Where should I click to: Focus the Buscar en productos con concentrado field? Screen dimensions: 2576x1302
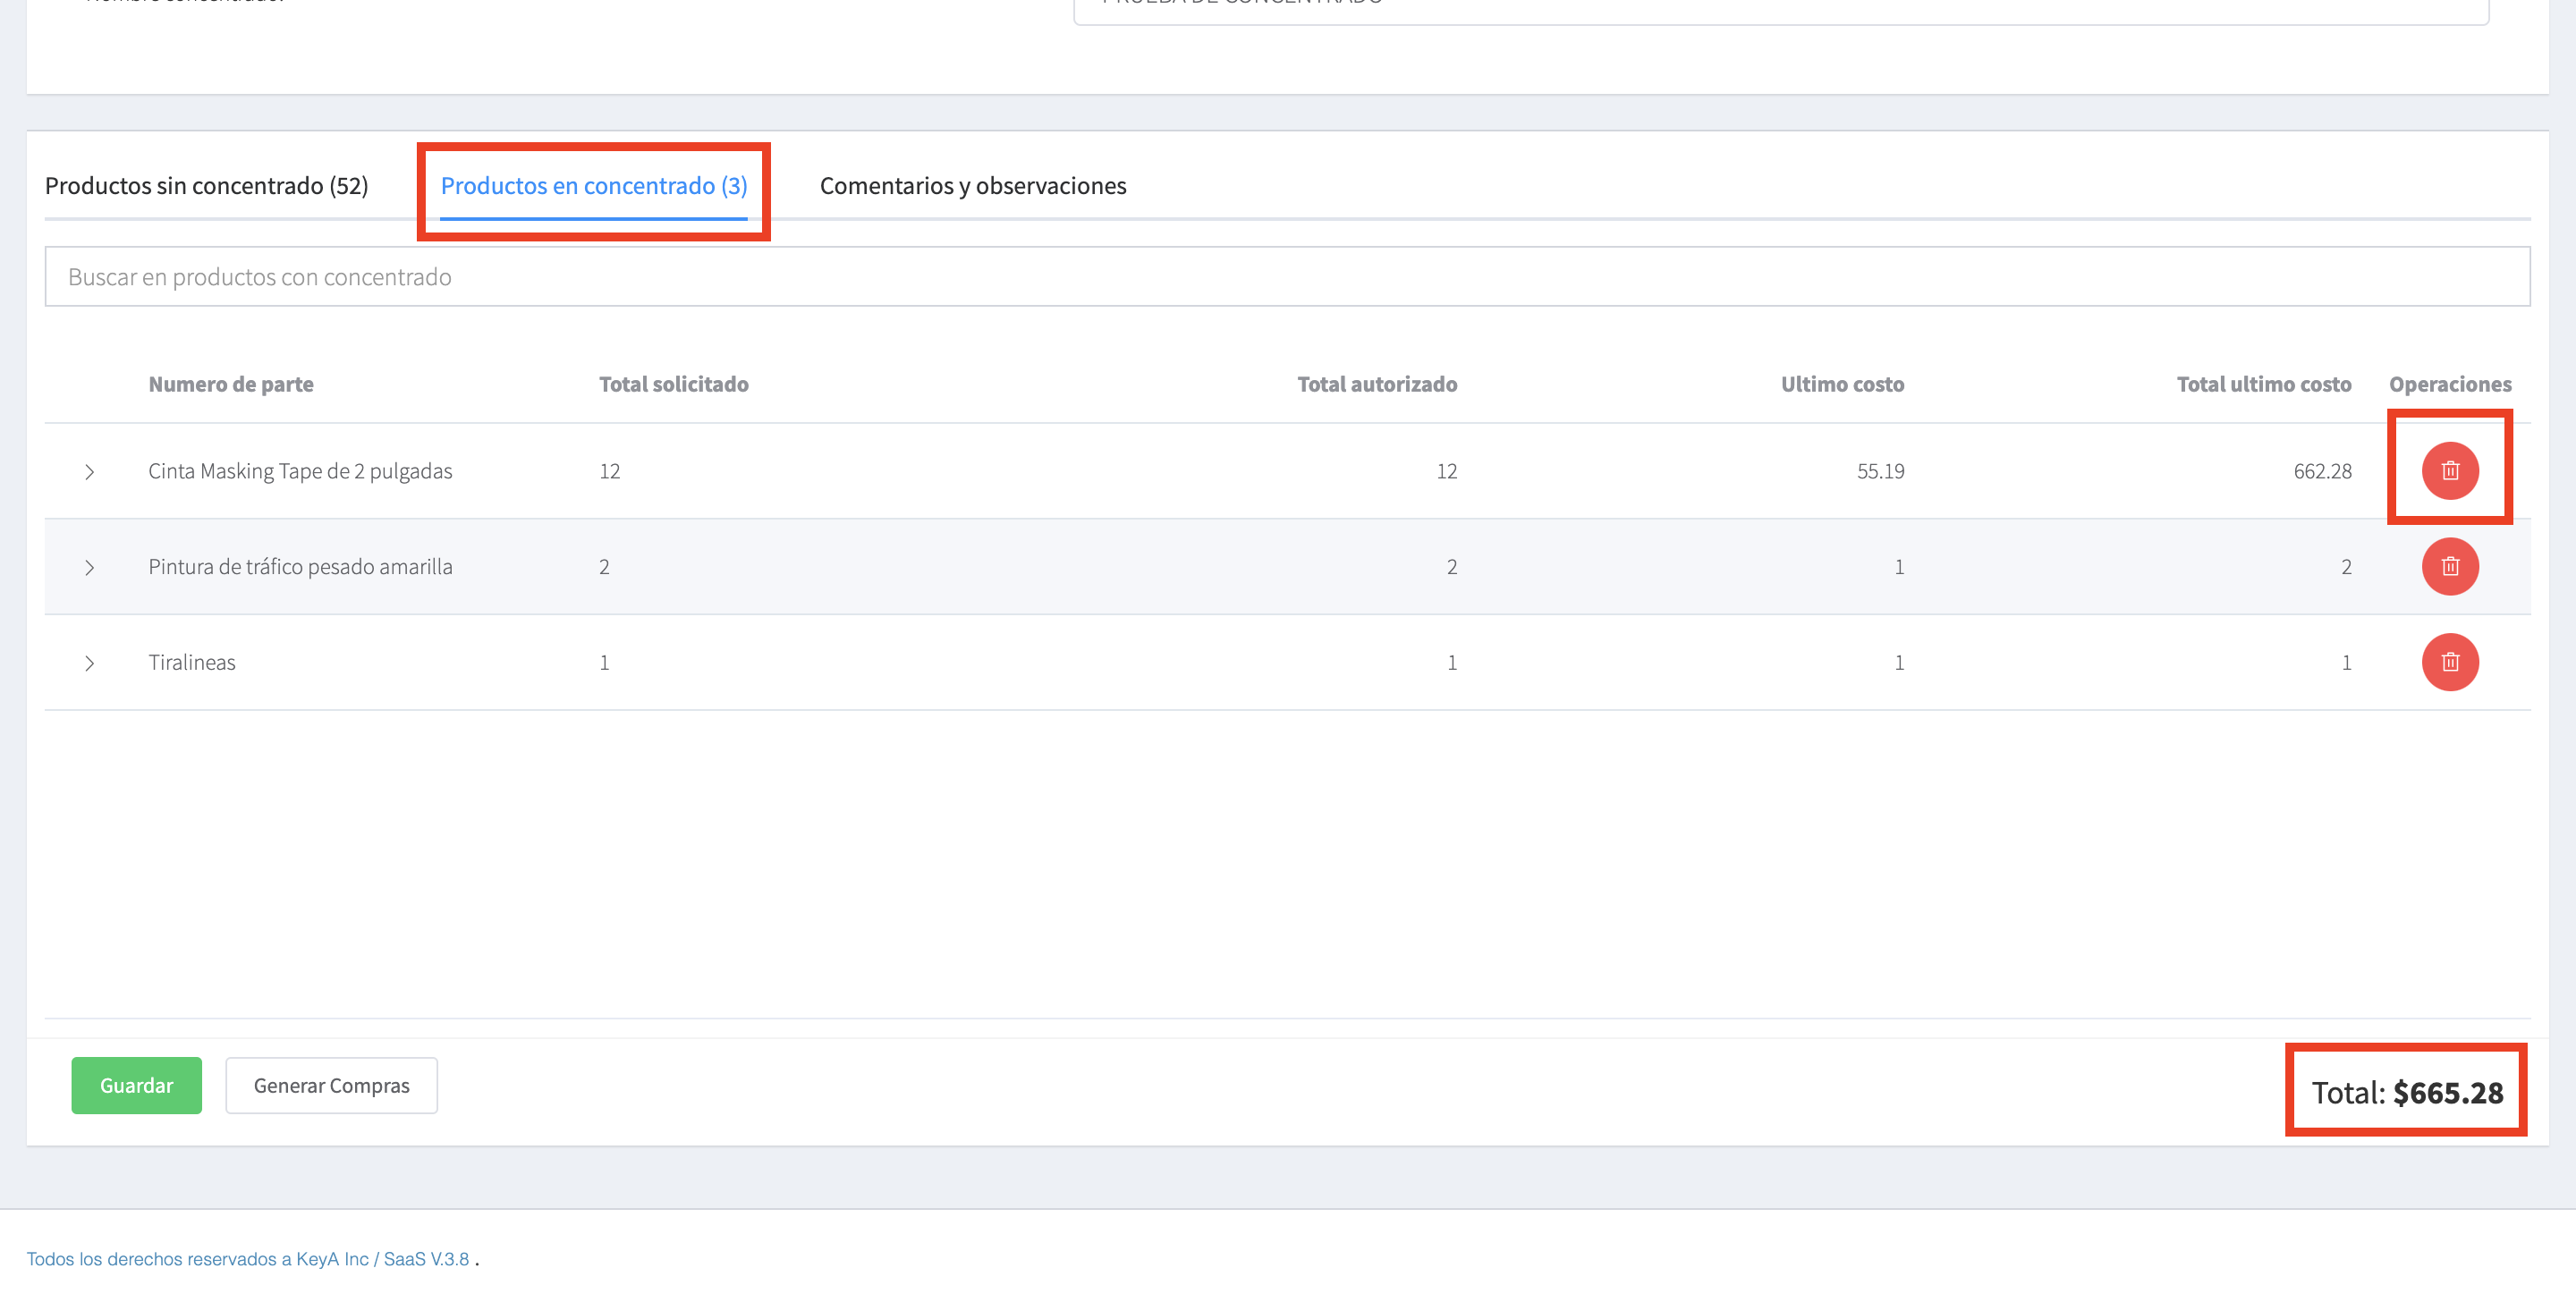pos(1286,277)
